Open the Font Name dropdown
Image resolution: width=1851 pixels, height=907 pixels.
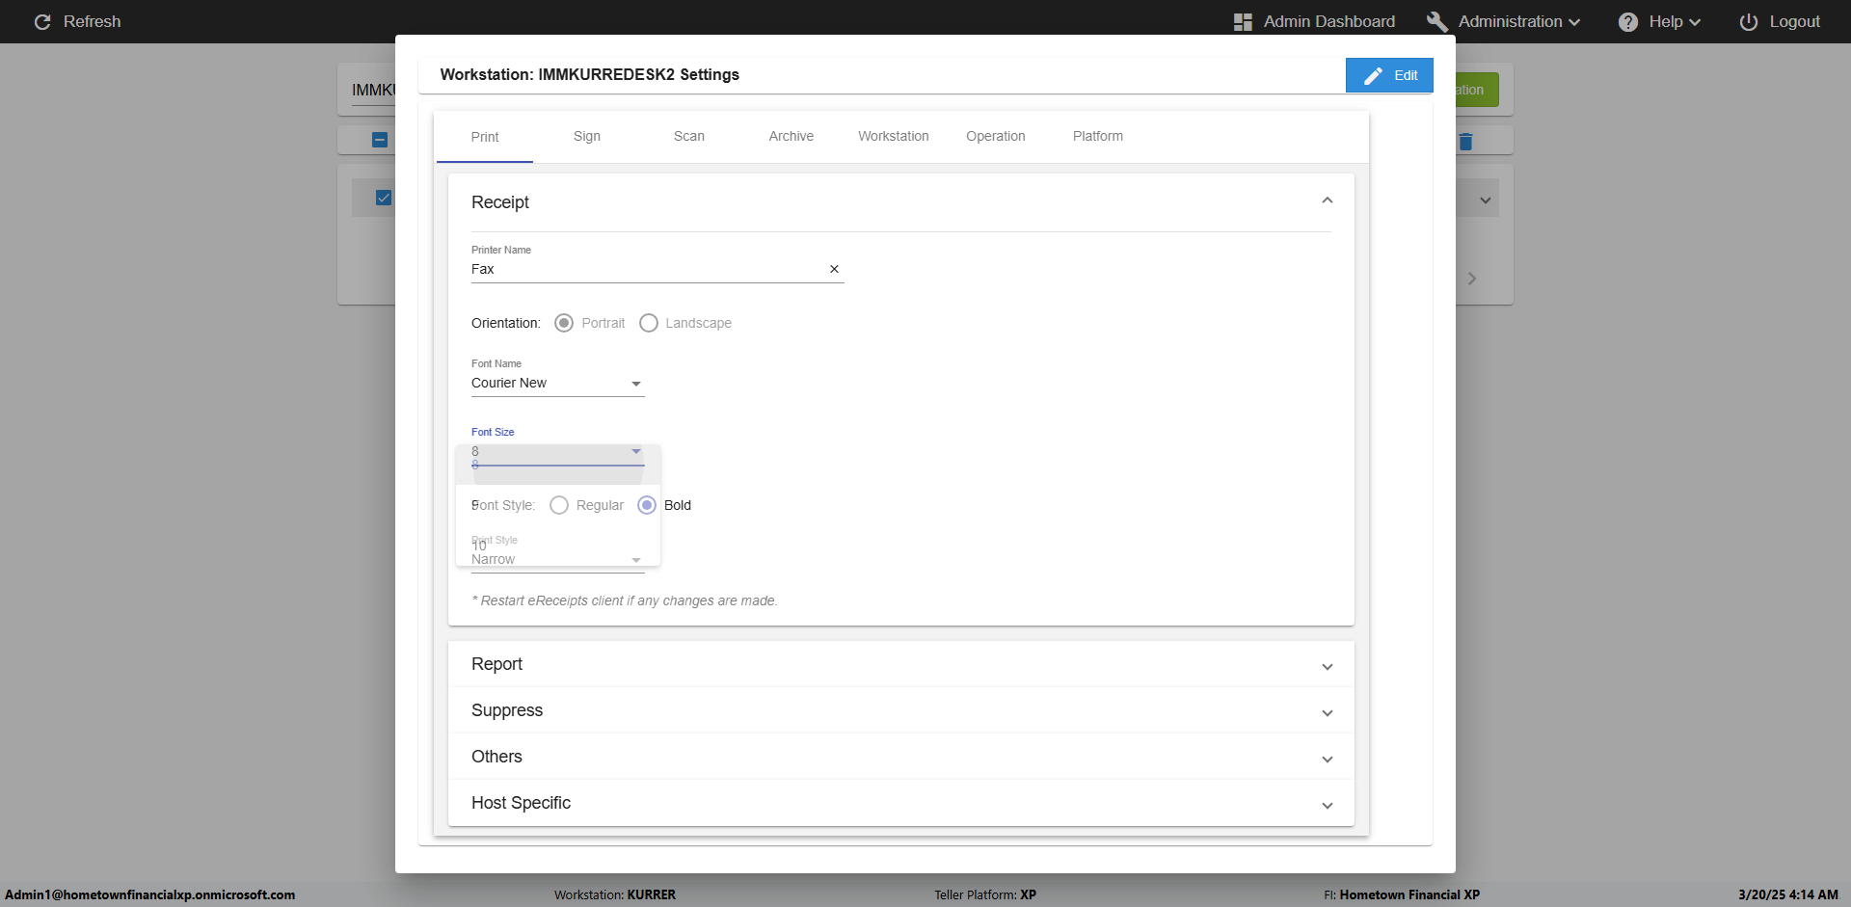[x=557, y=384]
